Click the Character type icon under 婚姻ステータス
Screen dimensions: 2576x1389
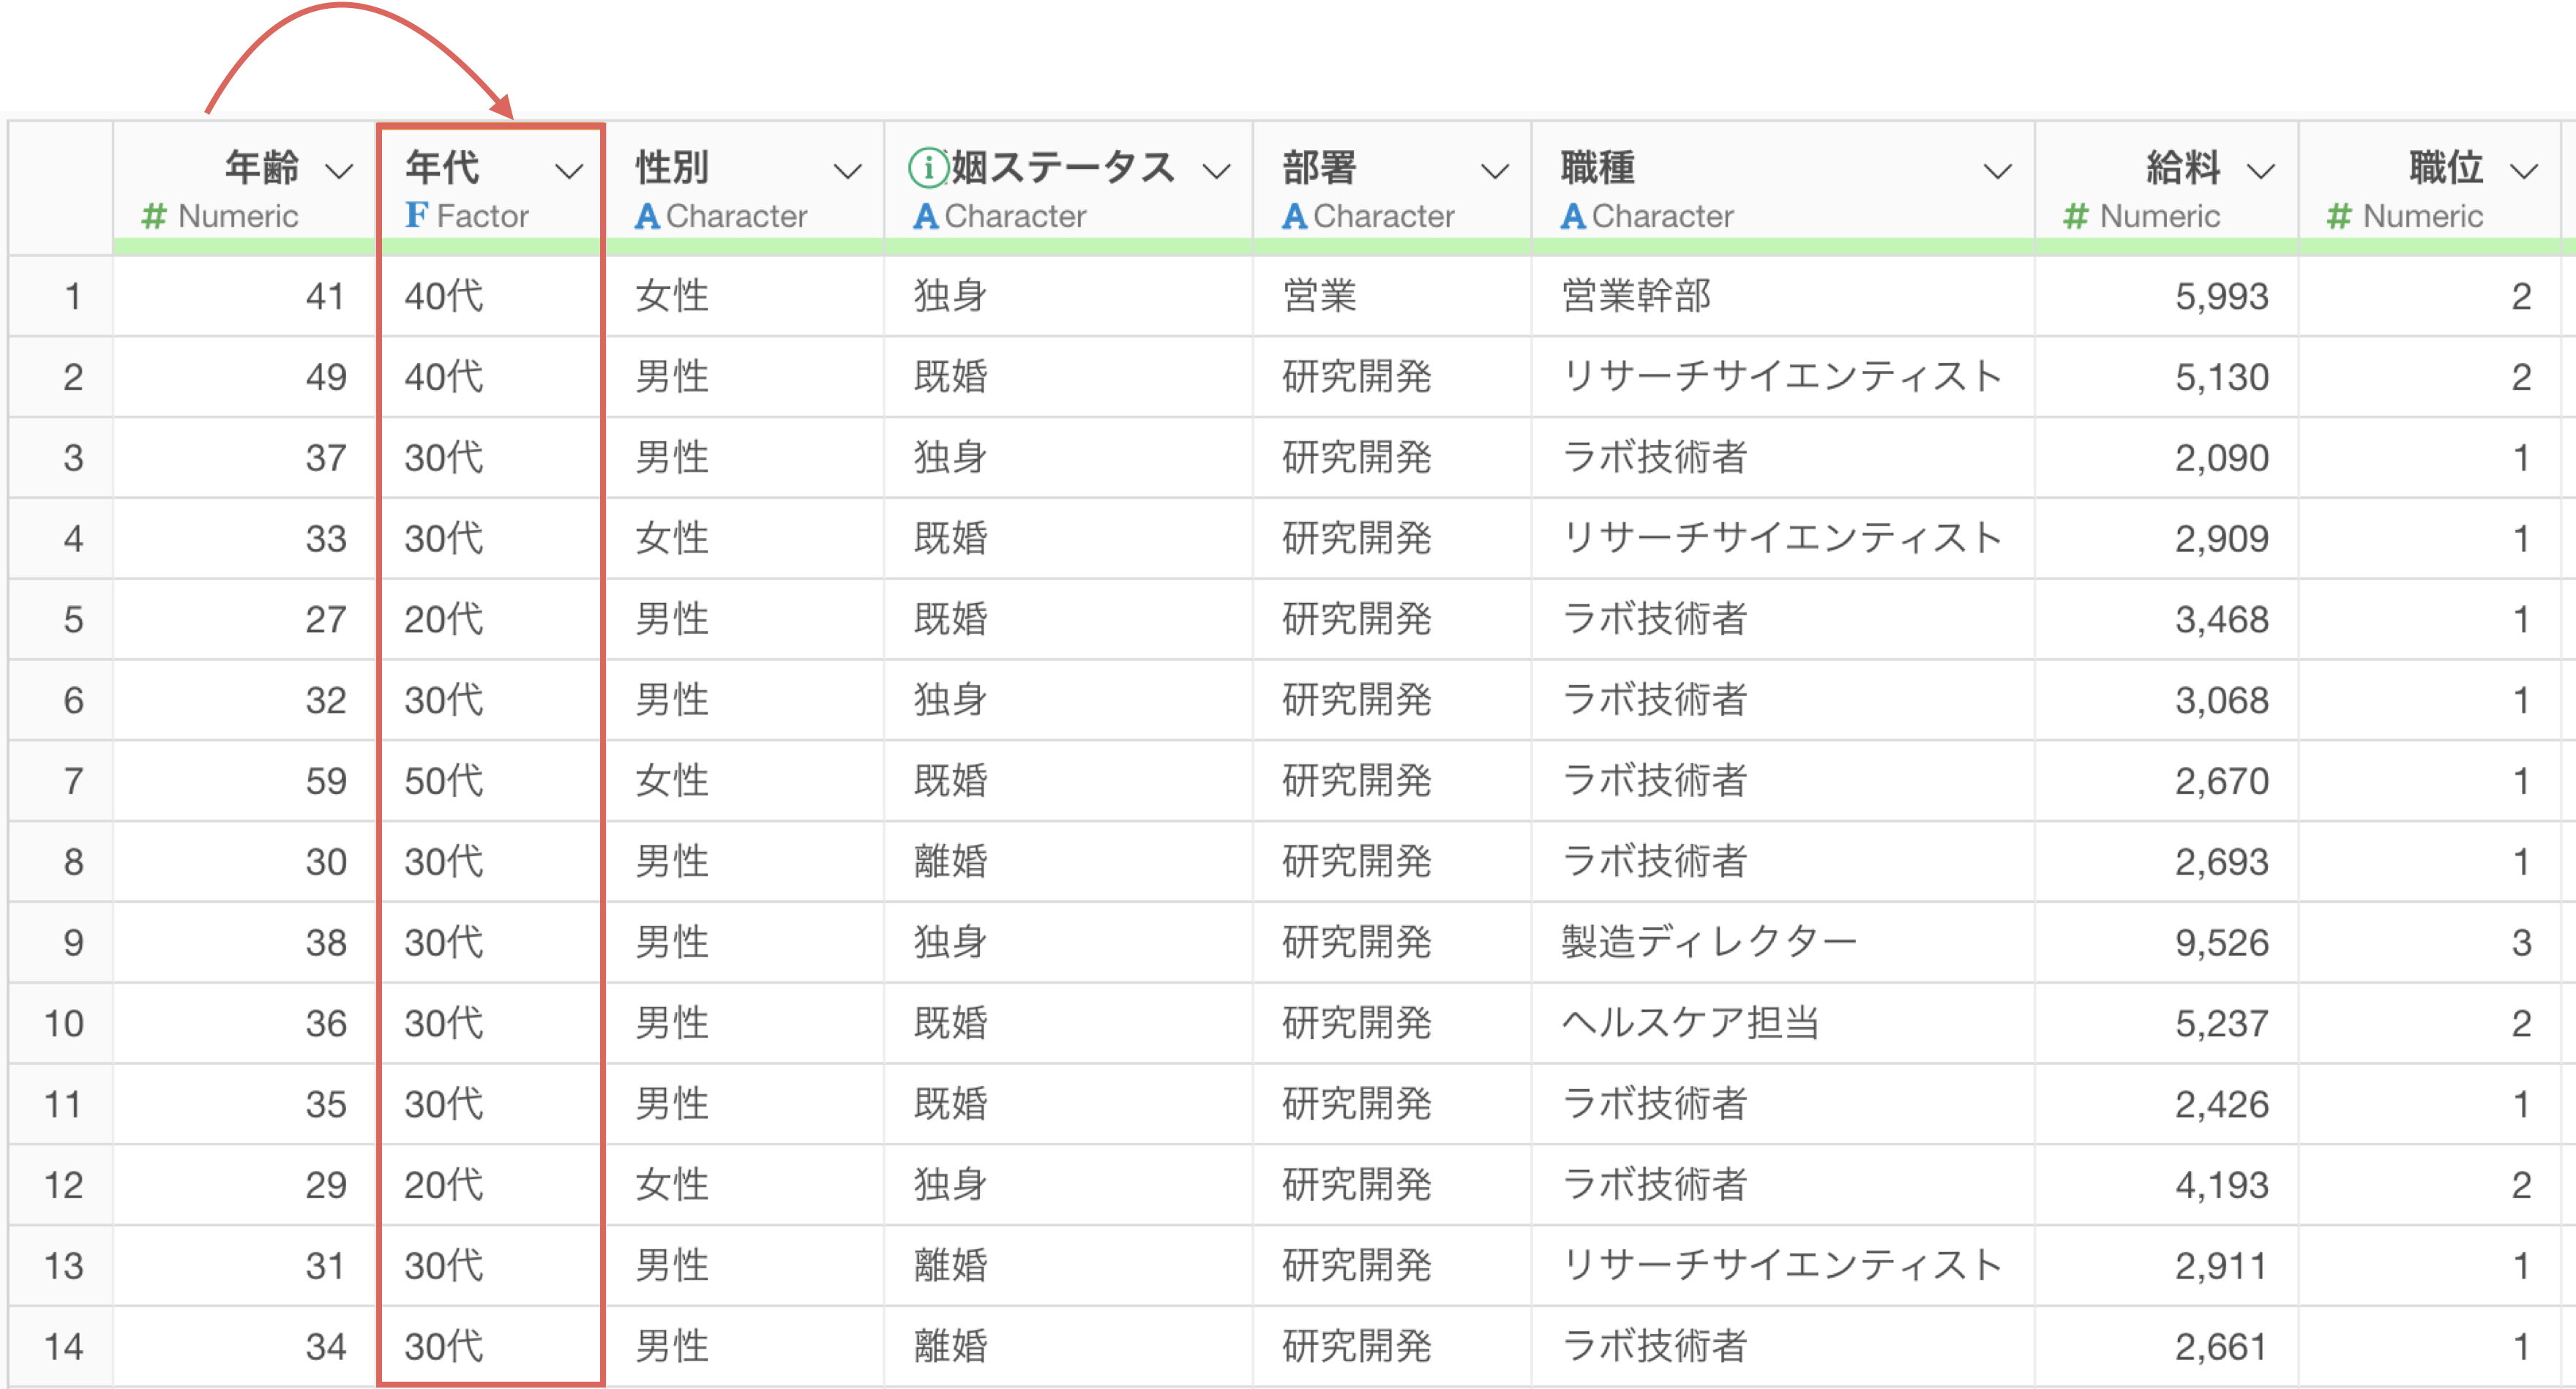coord(926,216)
